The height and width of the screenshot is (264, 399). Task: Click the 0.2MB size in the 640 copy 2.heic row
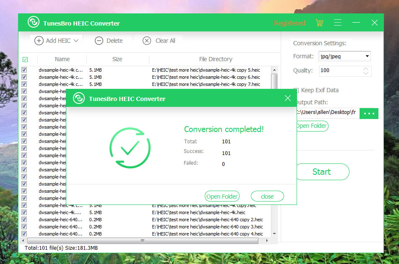point(95,220)
